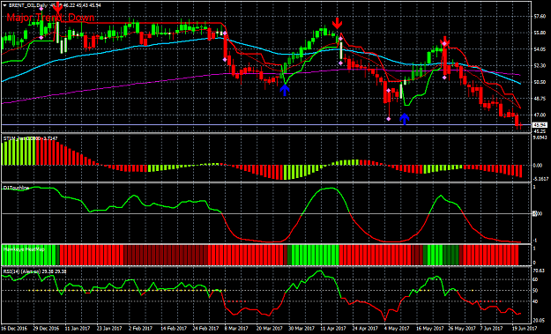Open the chart menu triangle beside BRENT_OIL
This screenshot has width=551, height=334.
4,5
